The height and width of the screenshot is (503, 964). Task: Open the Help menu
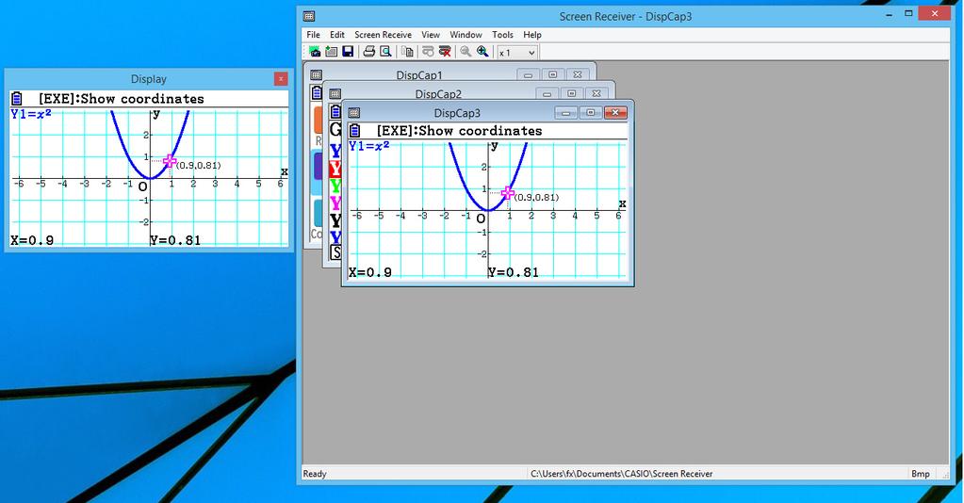pyautogui.click(x=532, y=35)
